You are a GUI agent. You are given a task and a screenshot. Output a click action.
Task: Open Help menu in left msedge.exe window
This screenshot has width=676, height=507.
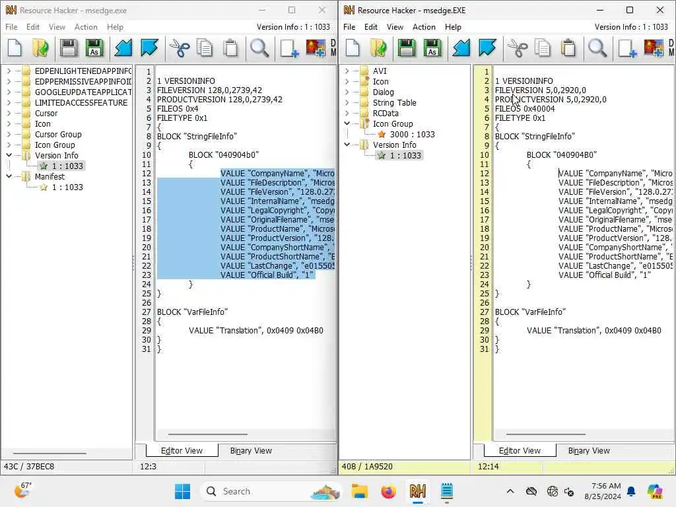click(x=115, y=26)
